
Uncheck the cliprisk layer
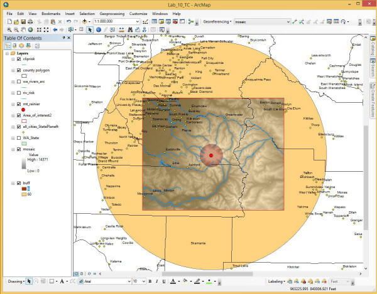tap(19, 59)
